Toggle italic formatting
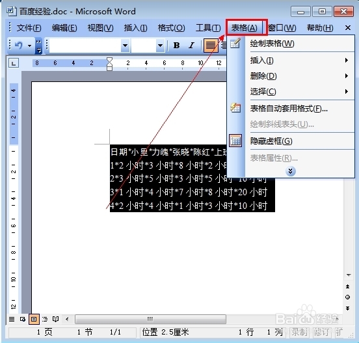Image resolution: width=359 pixels, height=343 pixels. click(191, 45)
